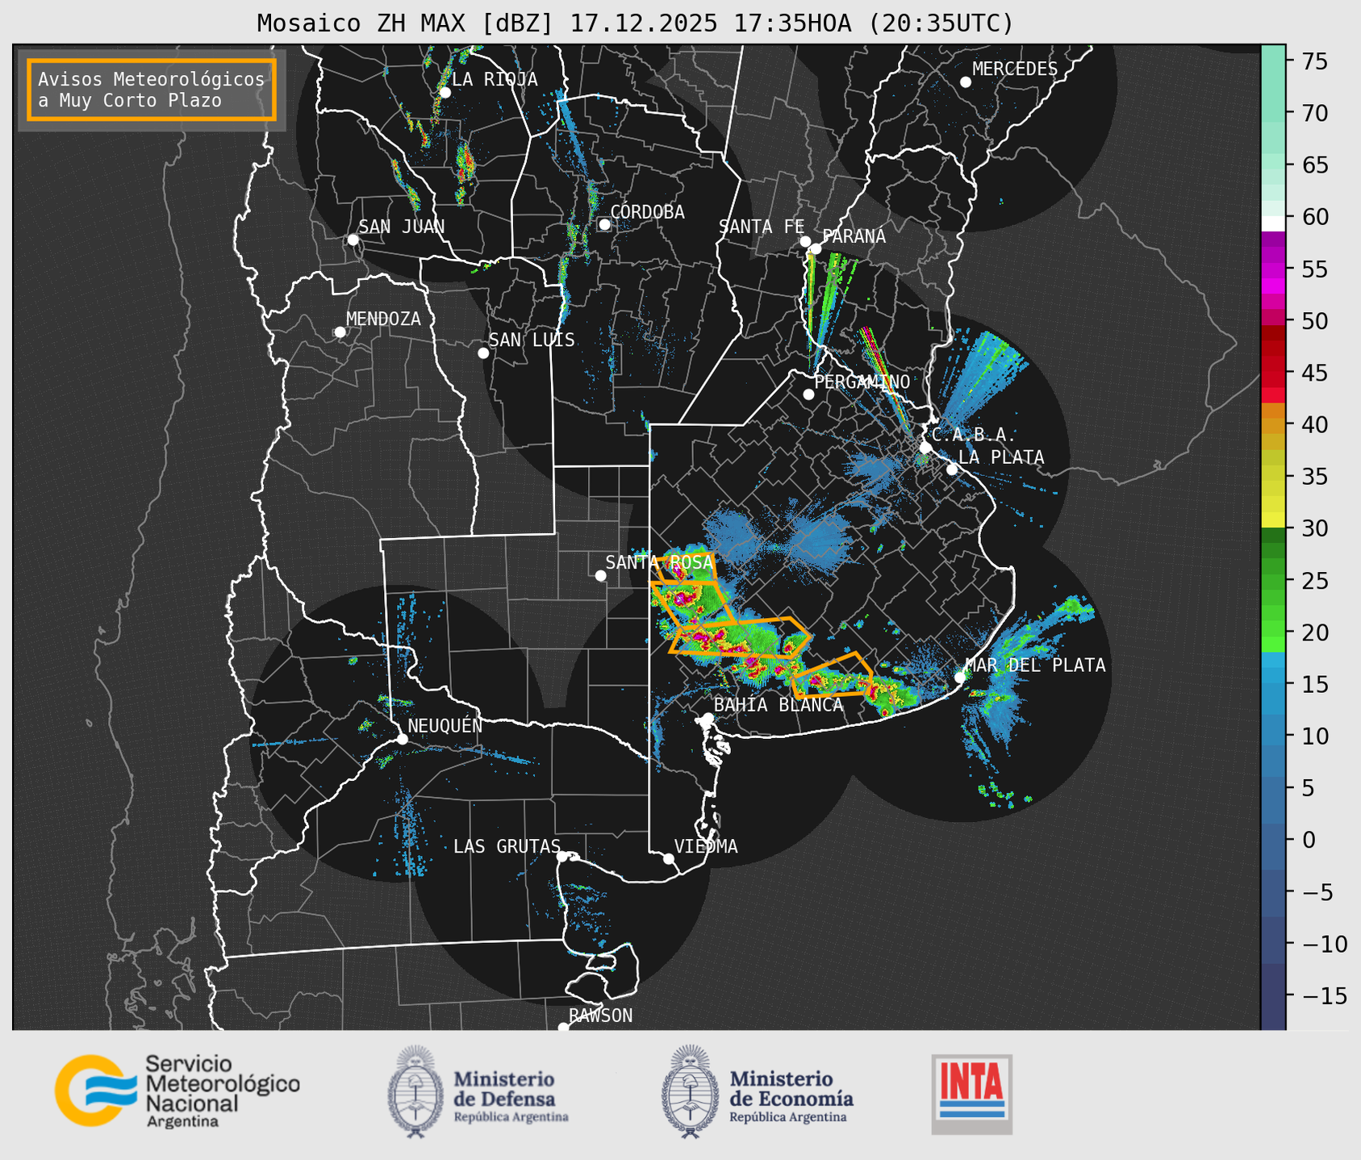Image resolution: width=1361 pixels, height=1160 pixels.
Task: Select the 45 value on the color scale
Action: coord(1315,373)
